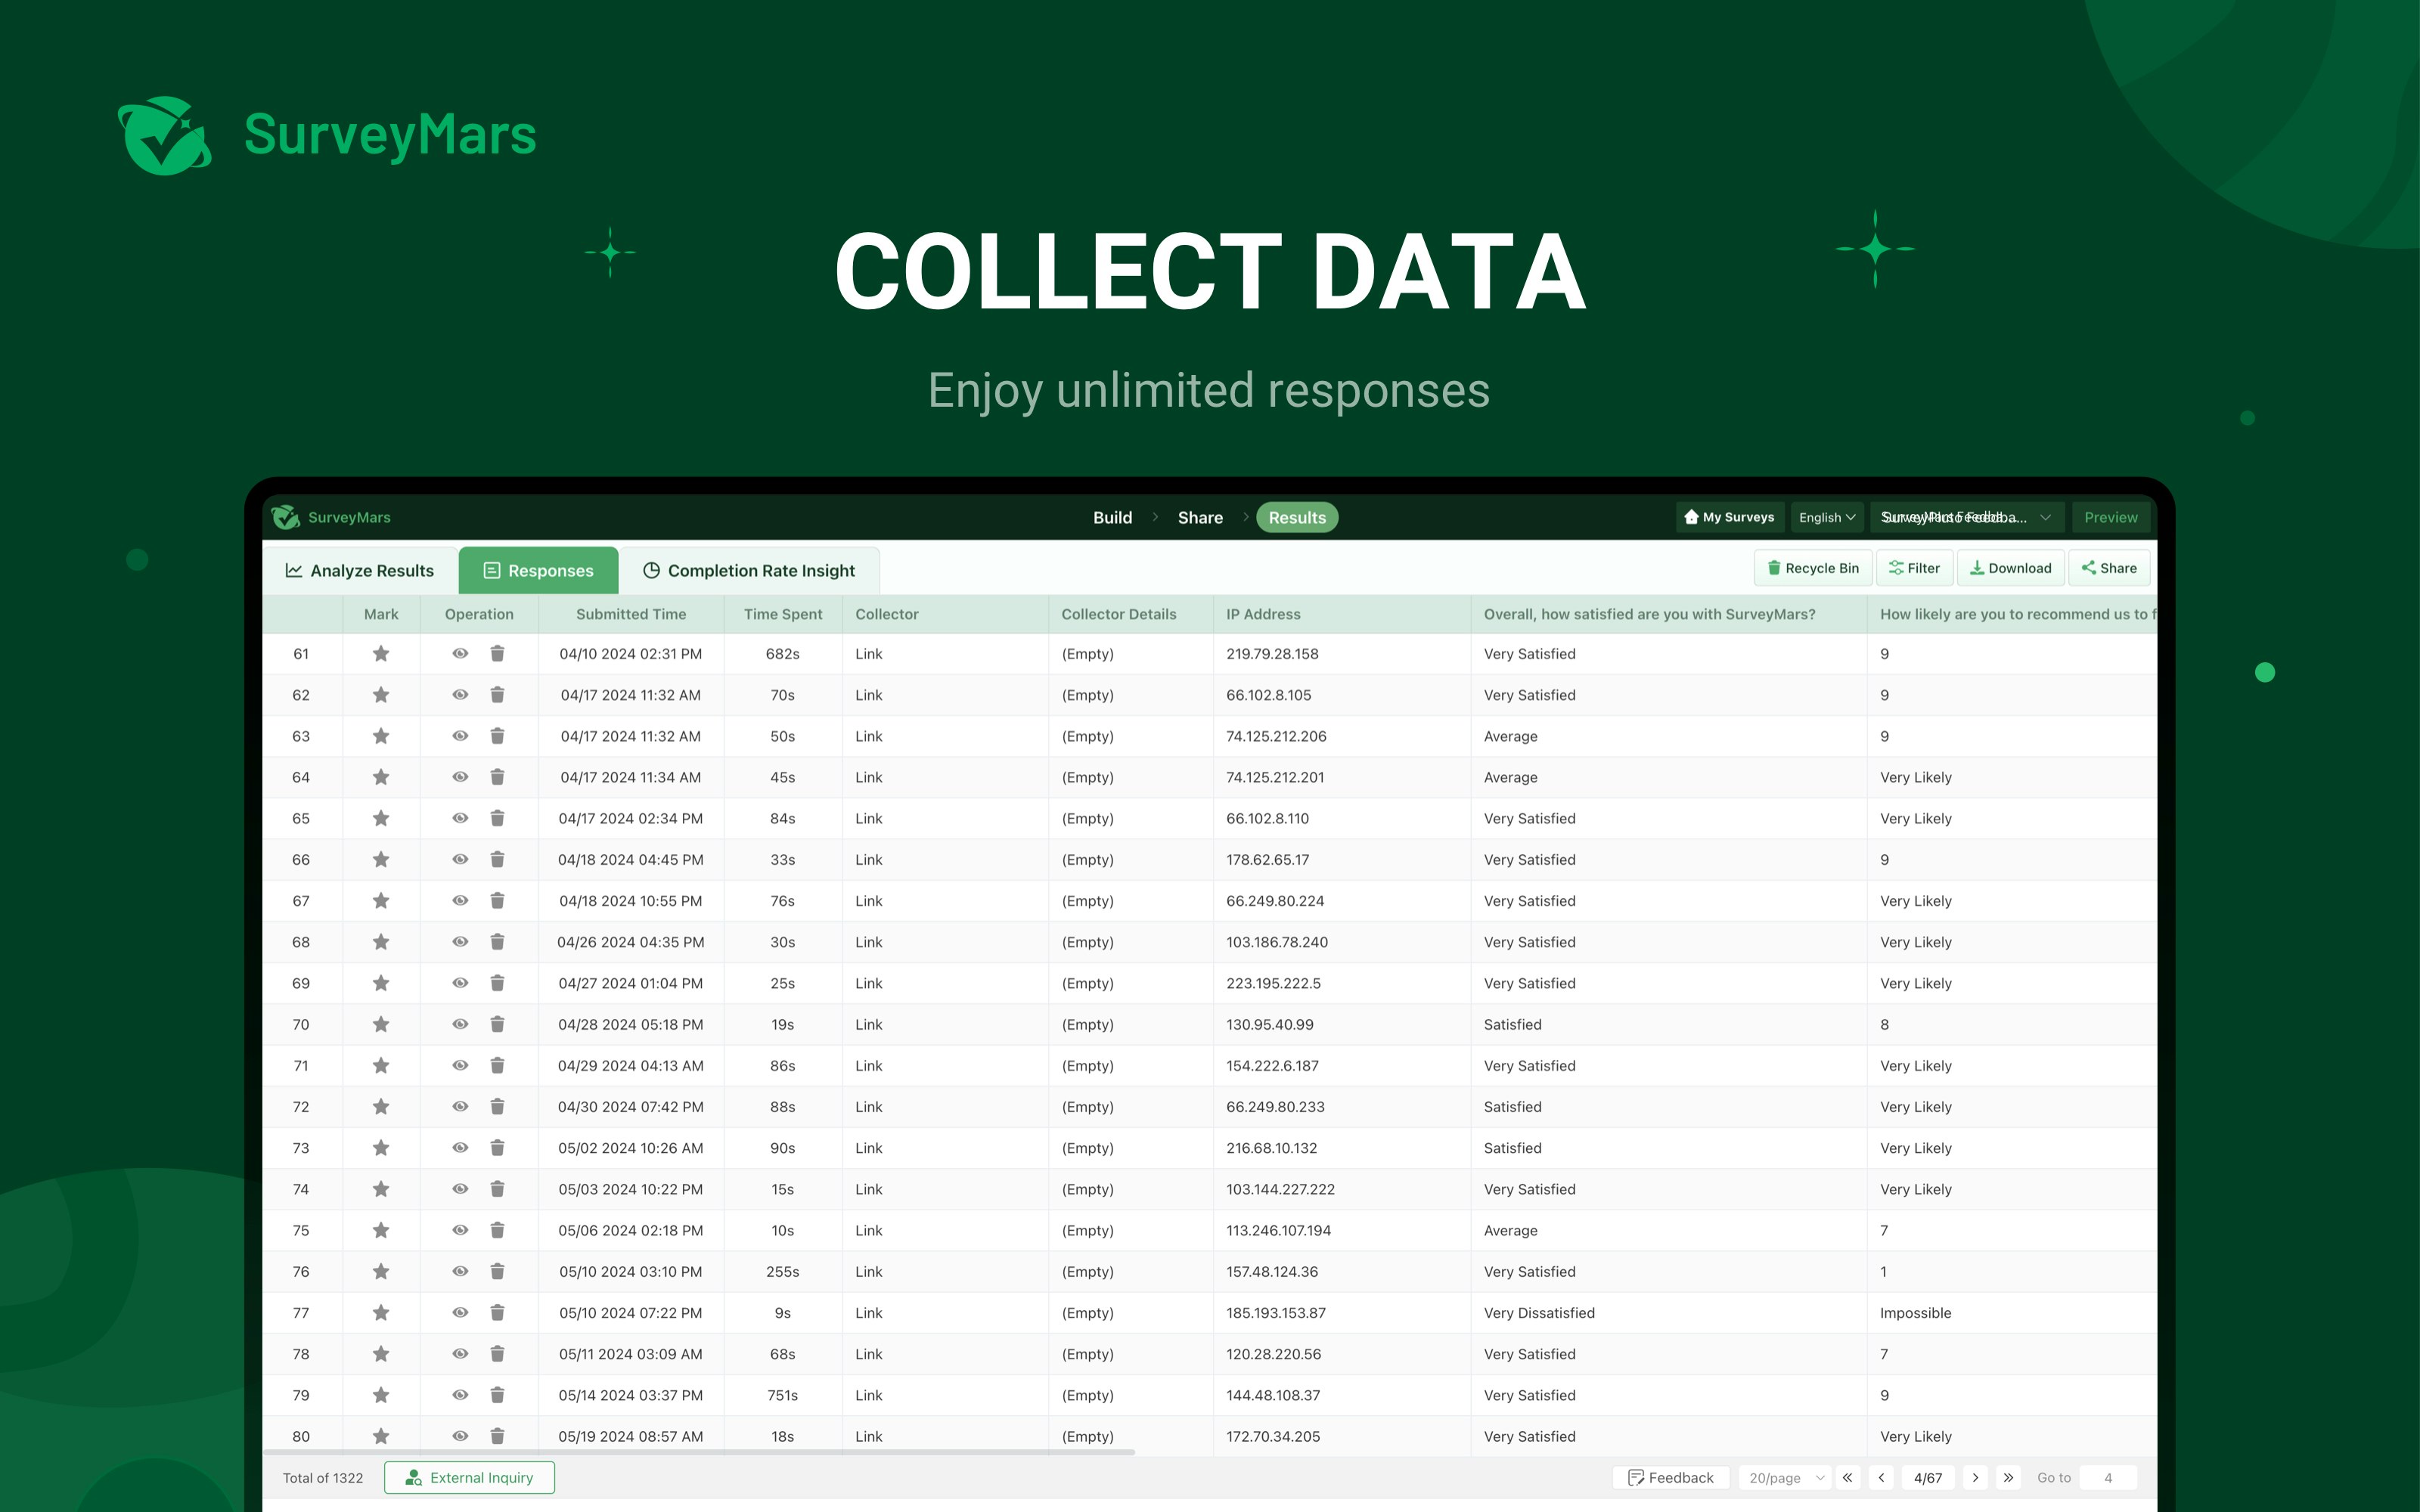Delete response row 79 with trash icon
Viewport: 2420px width, 1512px height.
click(497, 1395)
